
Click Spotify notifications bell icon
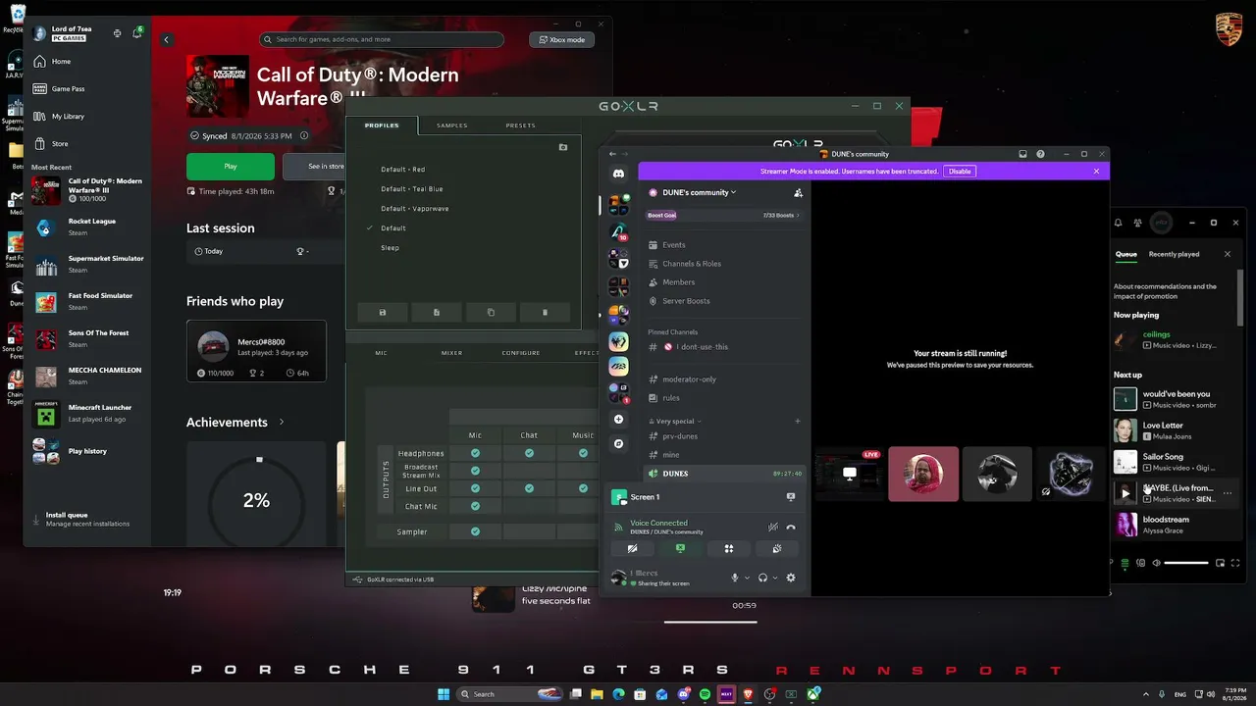point(1118,223)
